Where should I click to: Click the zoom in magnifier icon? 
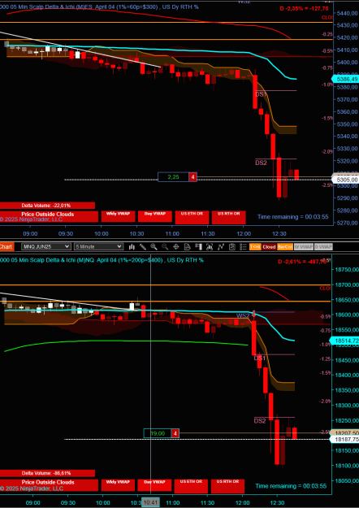(x=154, y=247)
